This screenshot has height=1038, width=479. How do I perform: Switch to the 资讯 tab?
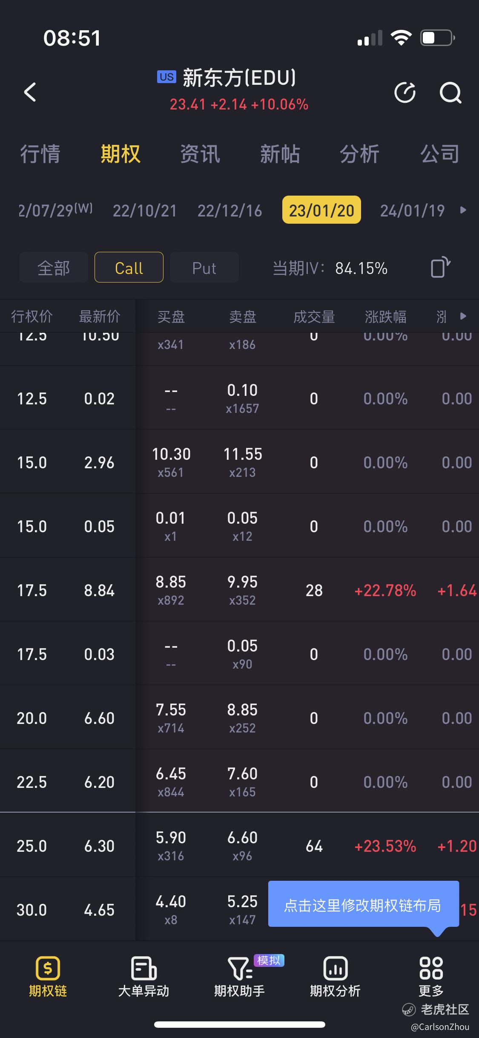point(200,154)
